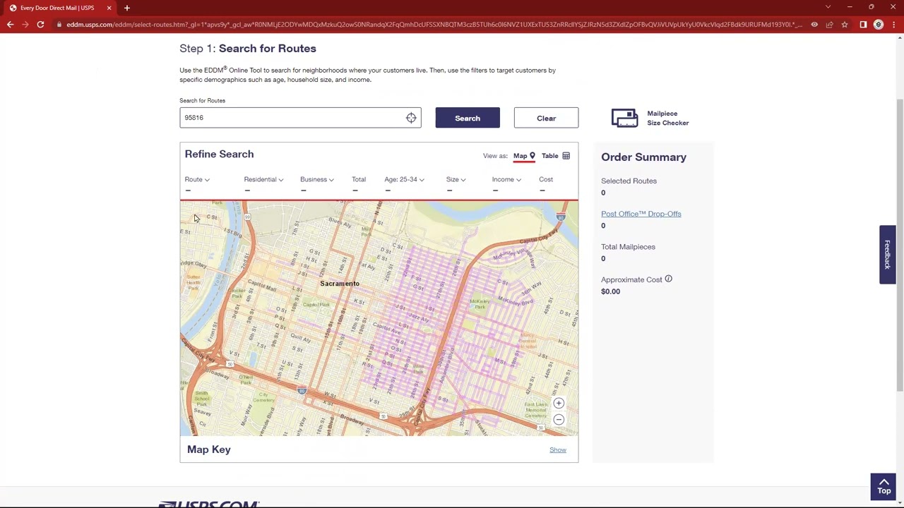Open the browser side panel
This screenshot has width=904, height=508.
(x=863, y=25)
